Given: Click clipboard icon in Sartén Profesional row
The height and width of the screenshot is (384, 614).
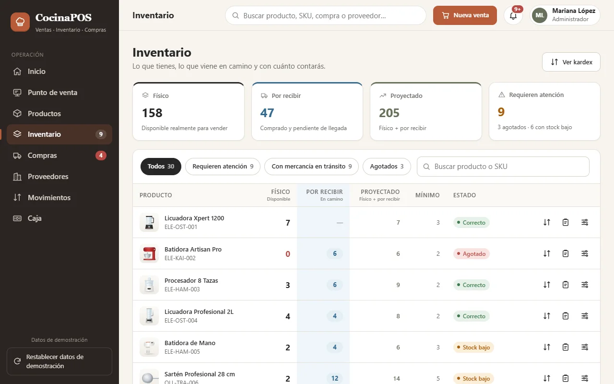Looking at the screenshot, I should pyautogui.click(x=566, y=378).
